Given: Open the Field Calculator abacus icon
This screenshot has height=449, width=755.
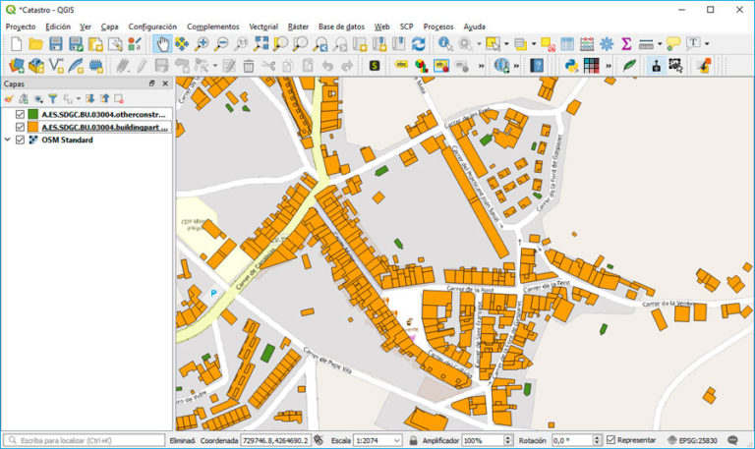Looking at the screenshot, I should coord(587,44).
